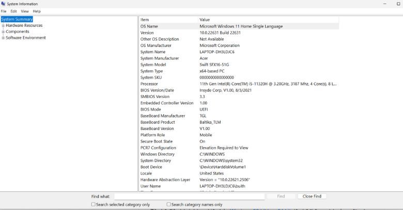Click the C:\WINDOWS\system32 value
The height and width of the screenshot is (210, 403).
tap(221, 160)
